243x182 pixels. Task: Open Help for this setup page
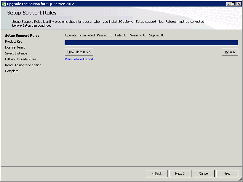[x=227, y=173]
